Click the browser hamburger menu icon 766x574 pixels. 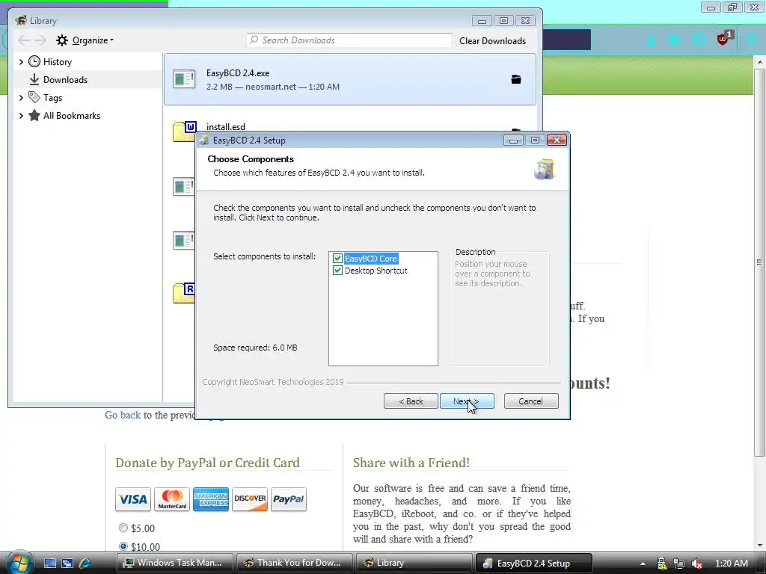pos(753,39)
